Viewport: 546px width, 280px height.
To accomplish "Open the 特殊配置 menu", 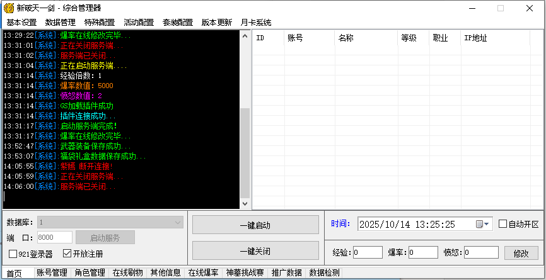I will [100, 23].
